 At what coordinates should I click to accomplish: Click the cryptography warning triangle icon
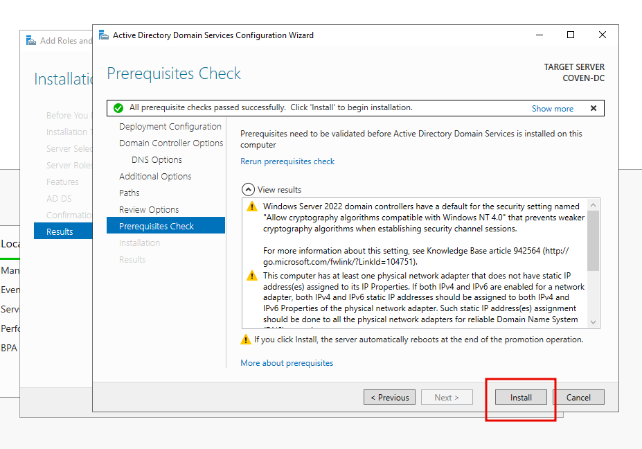click(252, 206)
